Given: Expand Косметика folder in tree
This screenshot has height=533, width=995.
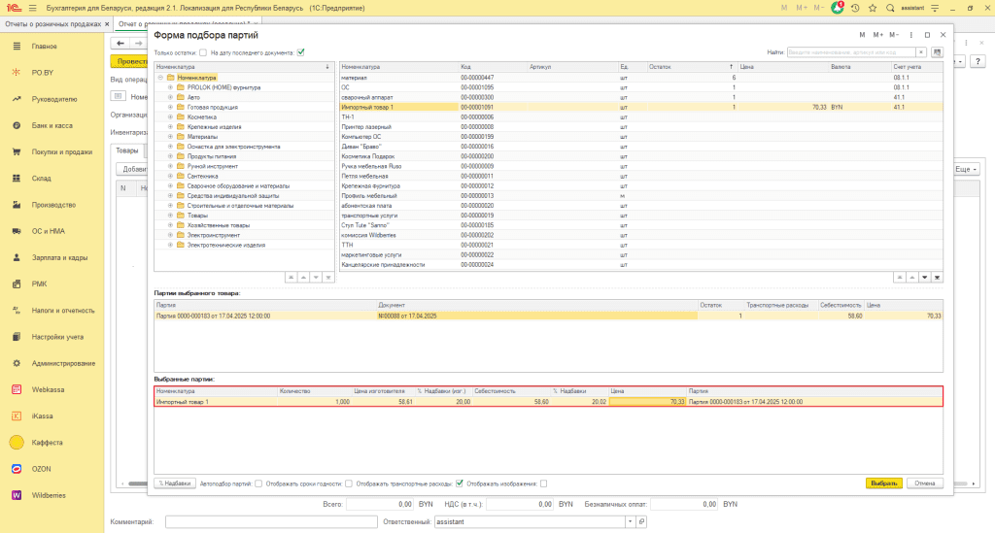Looking at the screenshot, I should point(170,117).
